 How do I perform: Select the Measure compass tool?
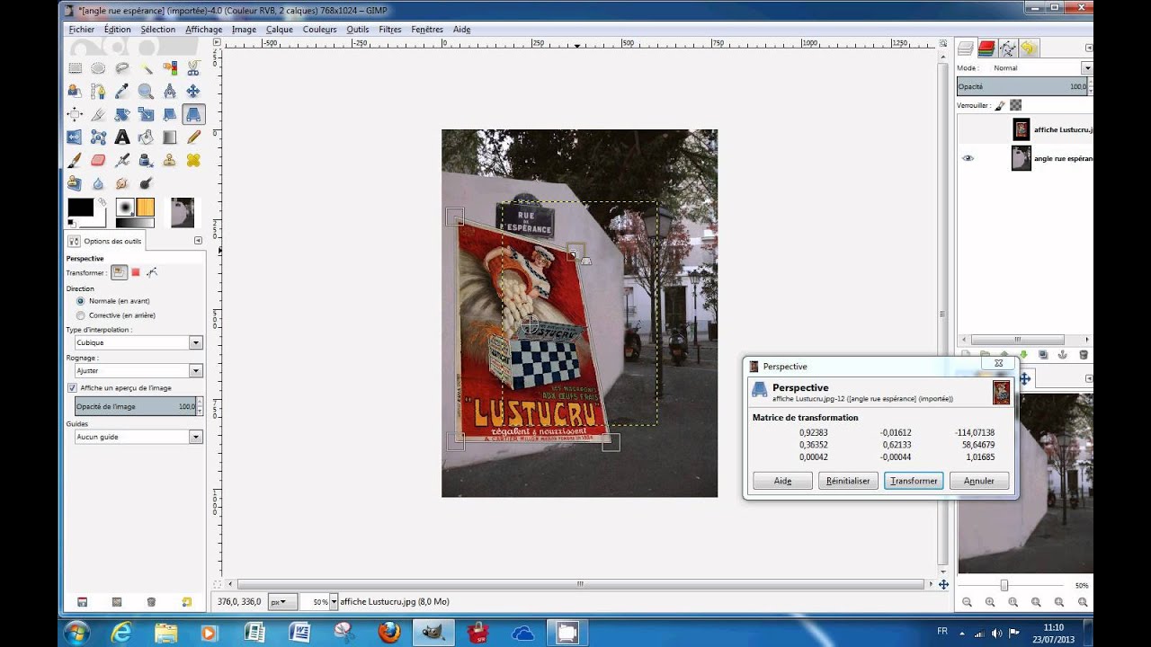[169, 91]
